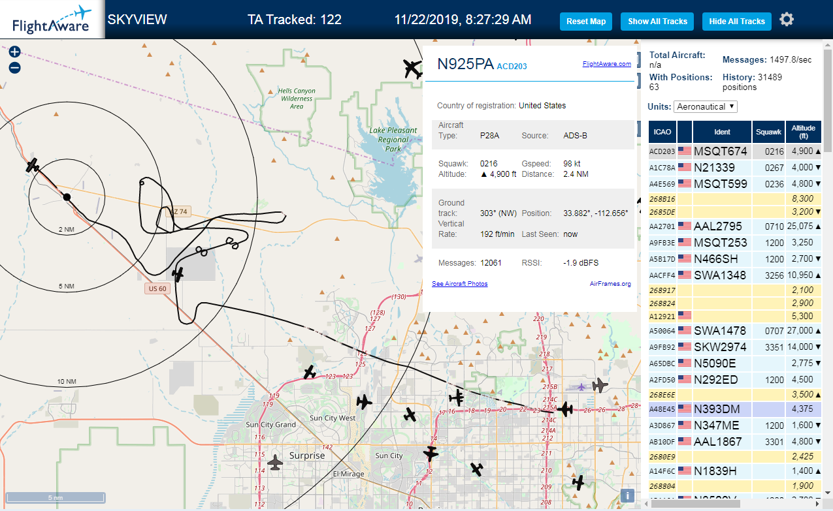Sort table by ICAO column header
Image resolution: width=833 pixels, height=511 pixels.
(x=662, y=132)
